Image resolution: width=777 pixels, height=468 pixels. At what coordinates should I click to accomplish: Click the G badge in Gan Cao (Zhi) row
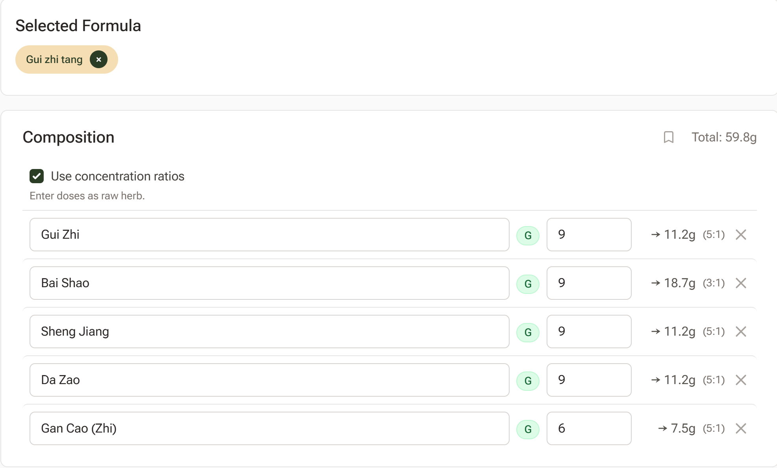(528, 429)
